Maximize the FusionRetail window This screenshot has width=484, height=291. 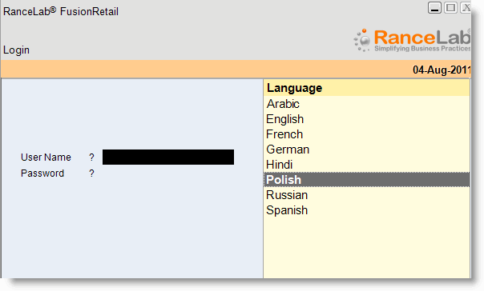(x=450, y=8)
